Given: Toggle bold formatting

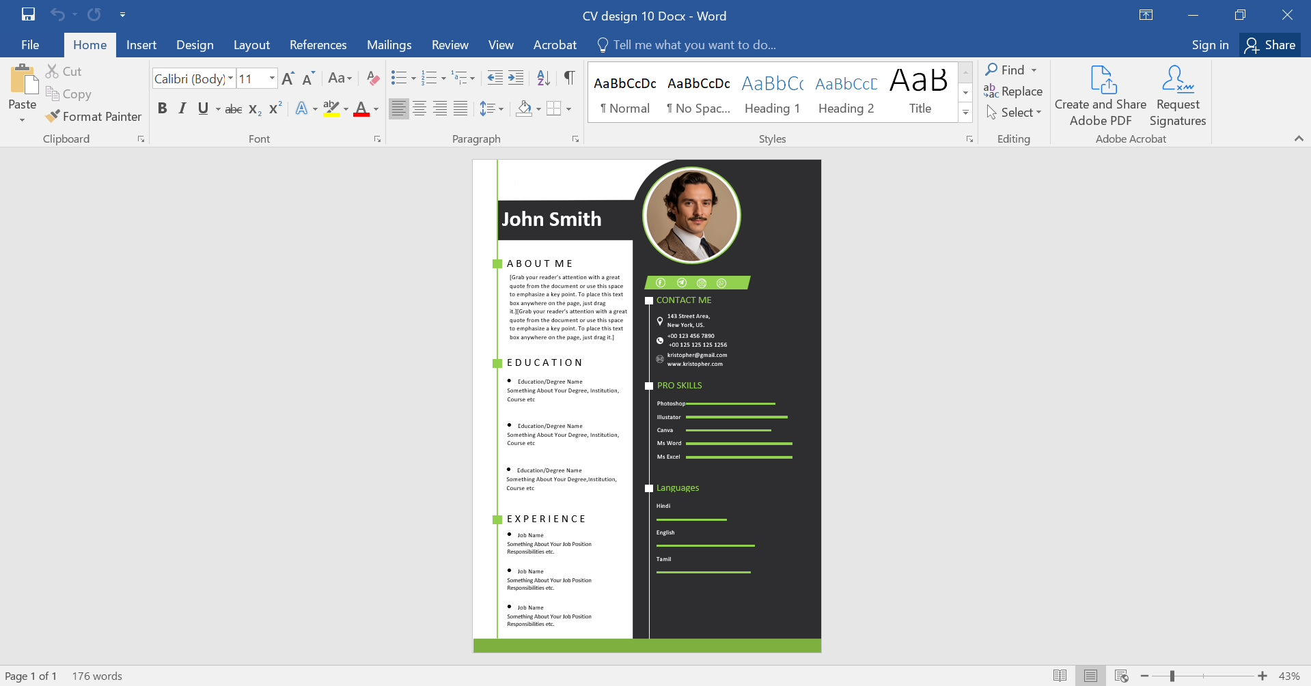Looking at the screenshot, I should [x=163, y=108].
